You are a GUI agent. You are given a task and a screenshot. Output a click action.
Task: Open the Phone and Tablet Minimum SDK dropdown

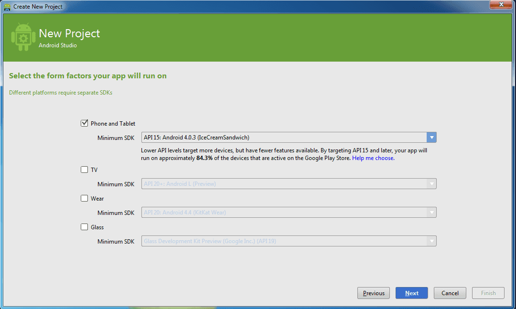coord(289,138)
